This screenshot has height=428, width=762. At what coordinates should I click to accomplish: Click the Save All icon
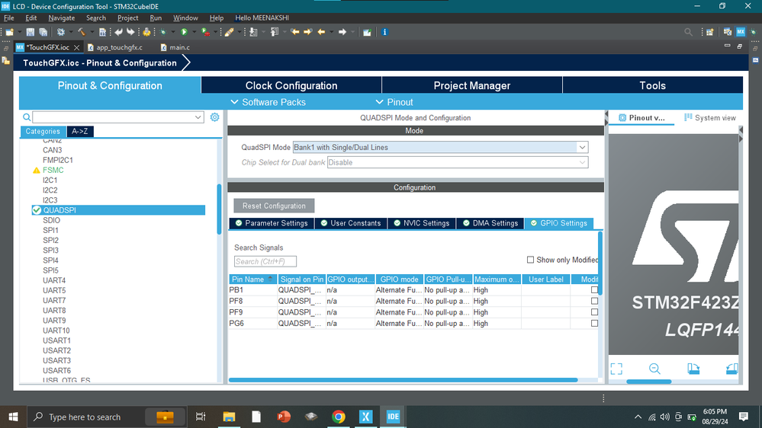point(43,32)
